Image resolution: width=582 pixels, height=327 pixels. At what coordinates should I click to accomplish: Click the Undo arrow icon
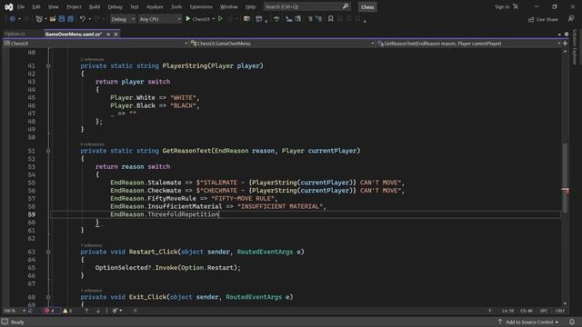click(x=83, y=19)
